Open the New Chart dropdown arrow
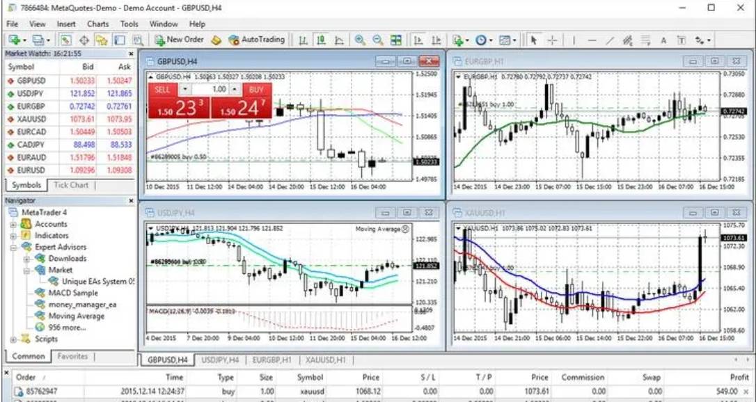The height and width of the screenshot is (402, 756). tap(23, 40)
